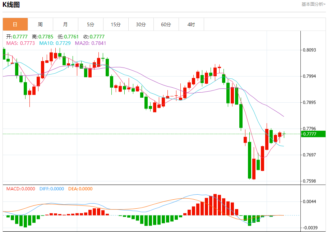
Task: Click the 0.7598 price axis label
Action: pyautogui.click(x=309, y=181)
